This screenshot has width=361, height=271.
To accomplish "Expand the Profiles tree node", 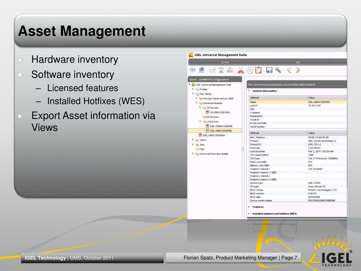I will (x=193, y=89).
